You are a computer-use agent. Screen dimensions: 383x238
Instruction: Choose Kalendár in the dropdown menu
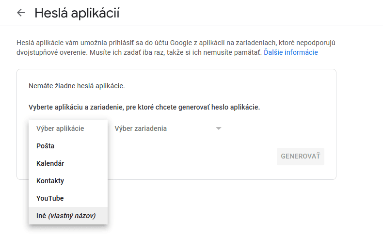pos(50,163)
